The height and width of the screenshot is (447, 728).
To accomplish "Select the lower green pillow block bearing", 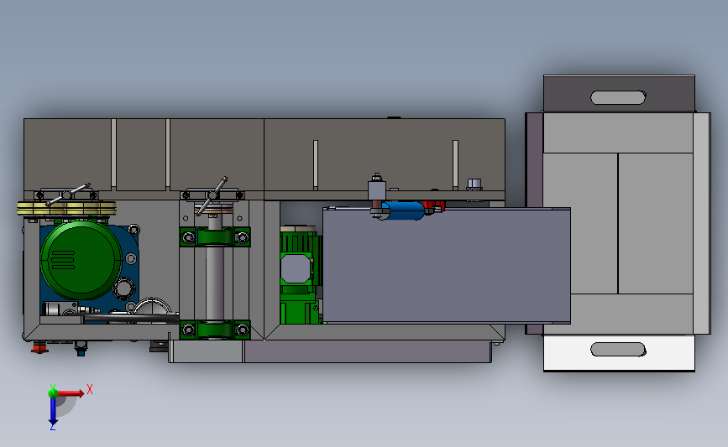I will point(215,330).
